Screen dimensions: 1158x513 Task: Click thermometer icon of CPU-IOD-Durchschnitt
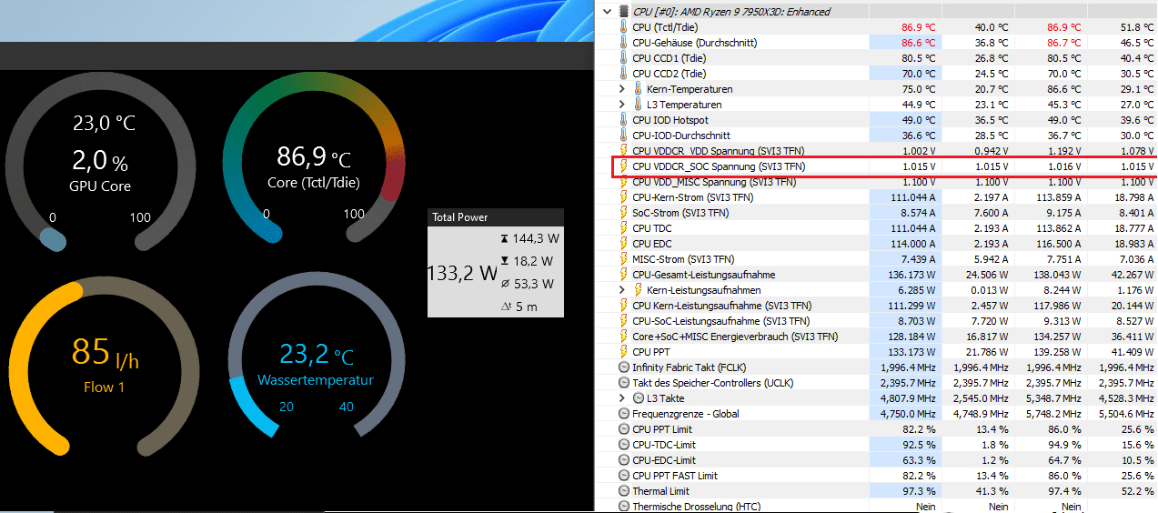624,136
